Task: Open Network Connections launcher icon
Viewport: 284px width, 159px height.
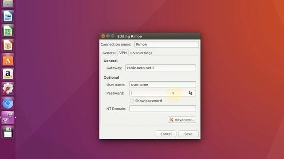Action: point(8,117)
